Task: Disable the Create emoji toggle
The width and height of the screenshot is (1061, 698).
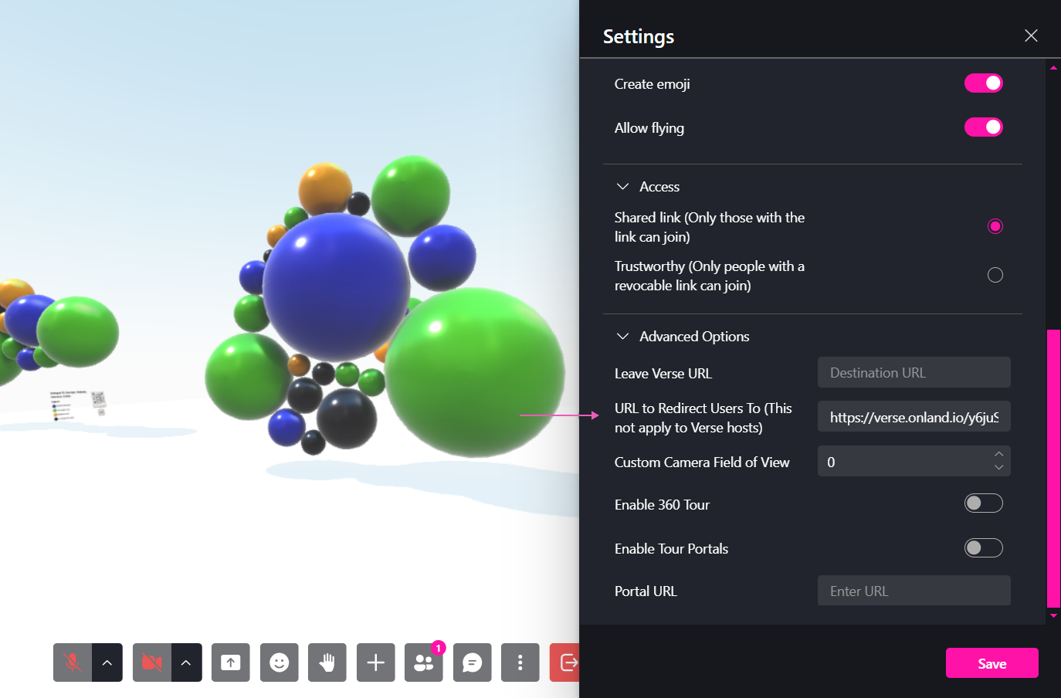Action: pyautogui.click(x=983, y=83)
